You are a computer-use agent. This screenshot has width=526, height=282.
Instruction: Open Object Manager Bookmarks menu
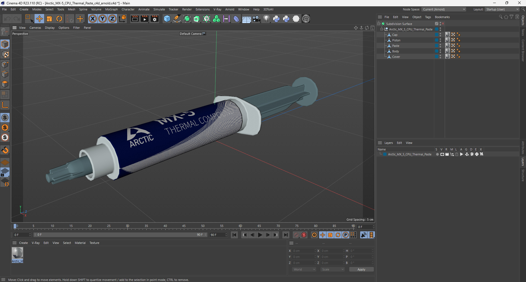[442, 17]
